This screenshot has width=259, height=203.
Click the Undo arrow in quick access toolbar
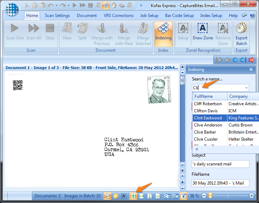pyautogui.click(x=51, y=5)
